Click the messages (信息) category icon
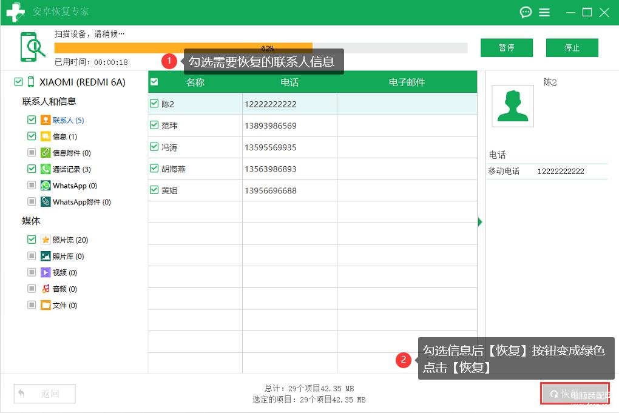619x413 pixels. point(46,136)
